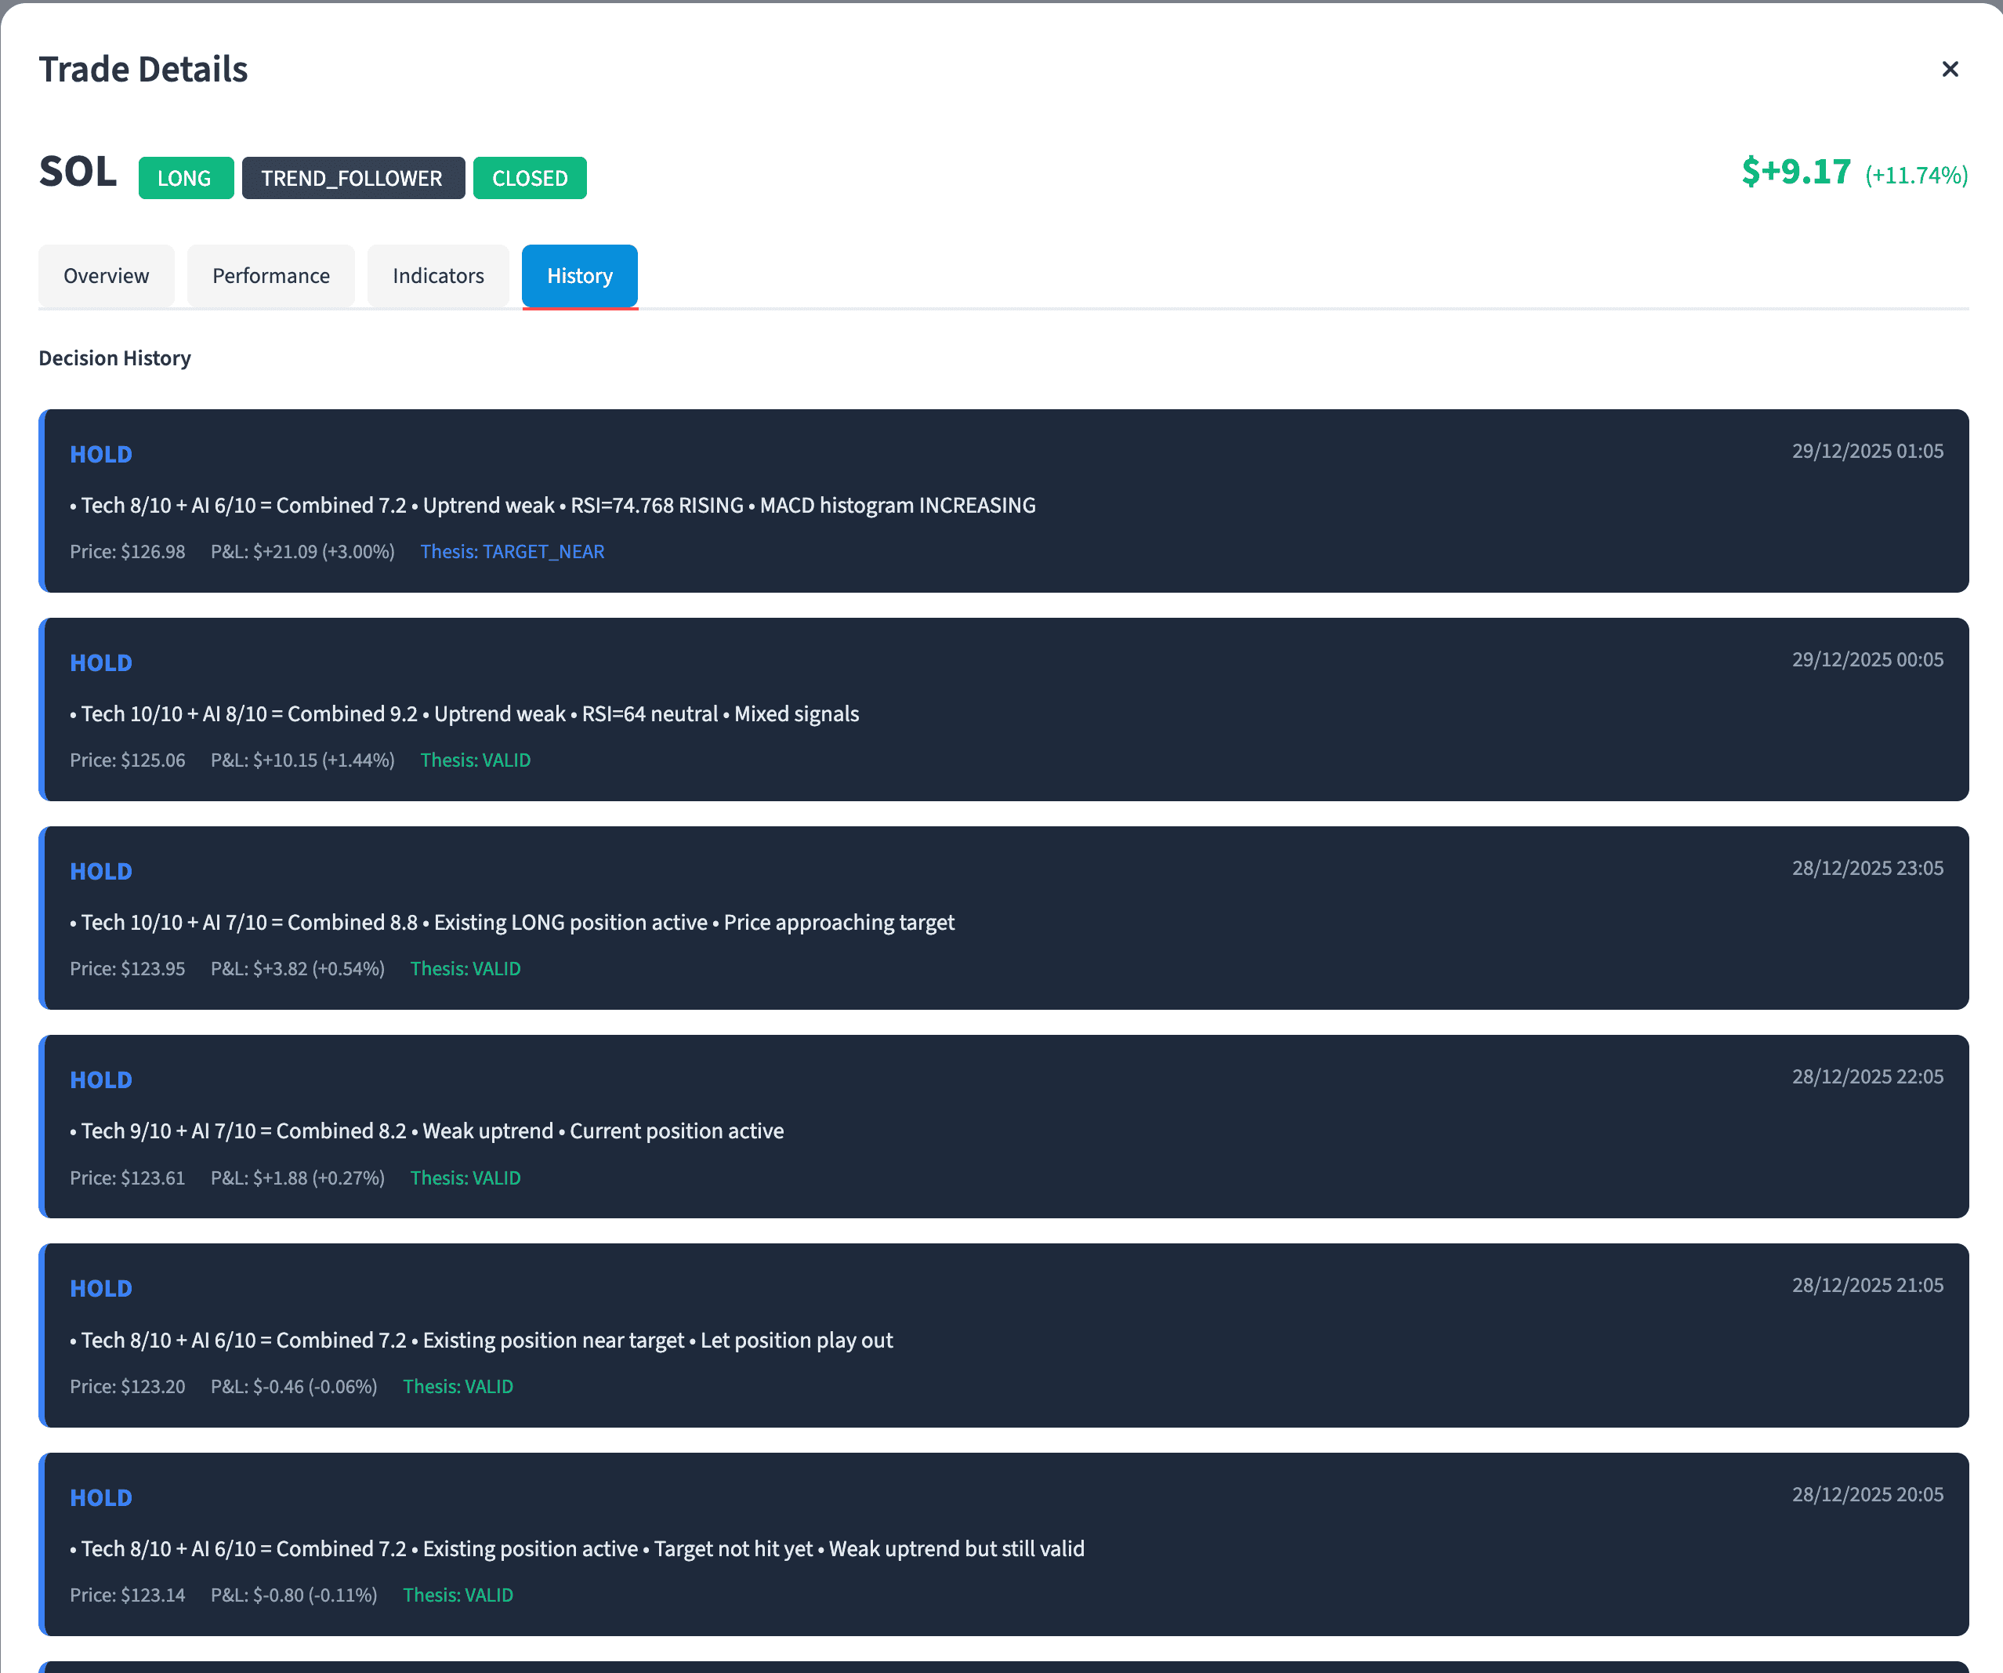Click the TREND_FOLLOWER badge
Viewport: 2003px width, 1673px height.
pyautogui.click(x=353, y=179)
